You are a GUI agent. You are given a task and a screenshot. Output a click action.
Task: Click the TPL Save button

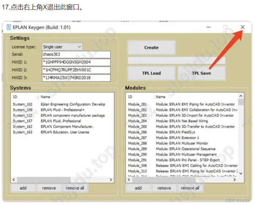pyautogui.click(x=201, y=73)
